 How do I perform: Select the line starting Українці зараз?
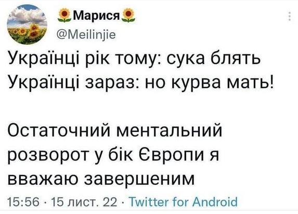tap(141, 83)
